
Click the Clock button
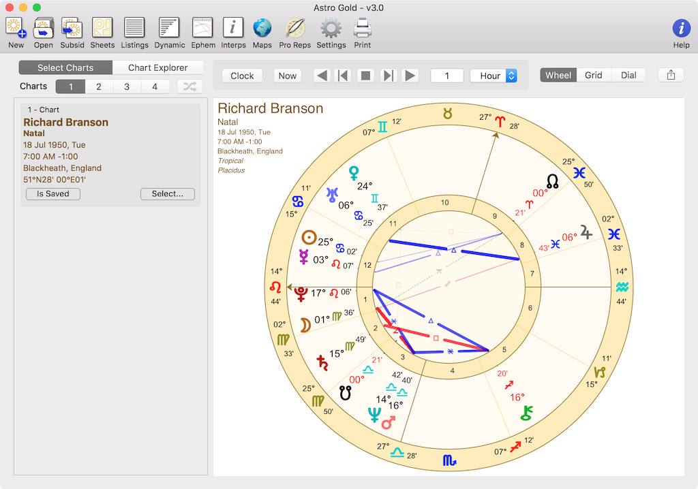[242, 76]
